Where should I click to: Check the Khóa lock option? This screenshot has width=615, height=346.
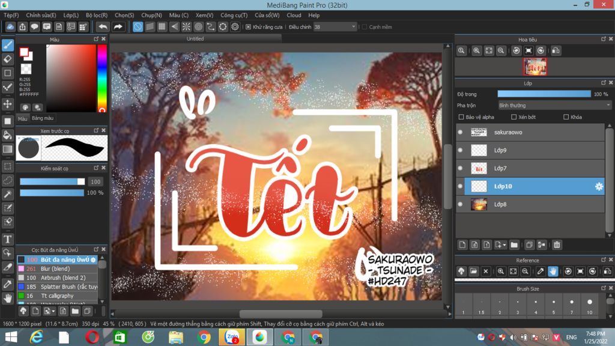pyautogui.click(x=566, y=117)
